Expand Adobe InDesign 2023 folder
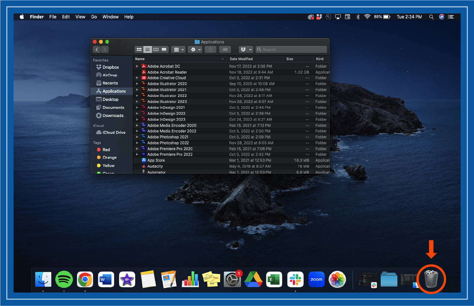 (x=137, y=120)
